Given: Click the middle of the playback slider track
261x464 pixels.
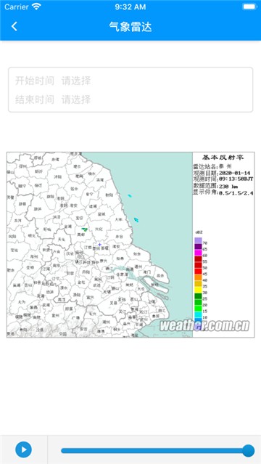Looking at the screenshot, I should tap(154, 450).
